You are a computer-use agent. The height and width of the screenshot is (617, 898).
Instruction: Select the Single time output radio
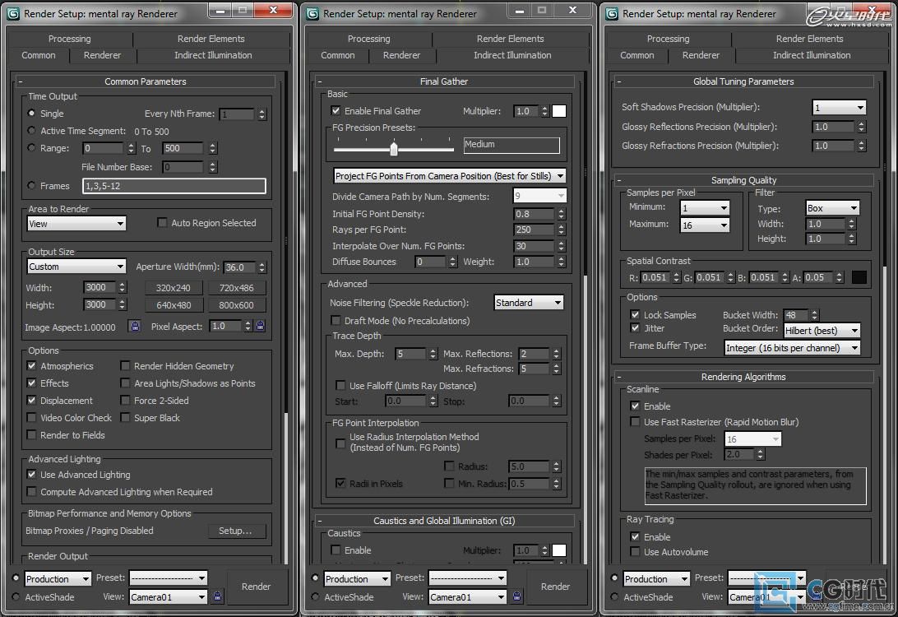point(31,114)
